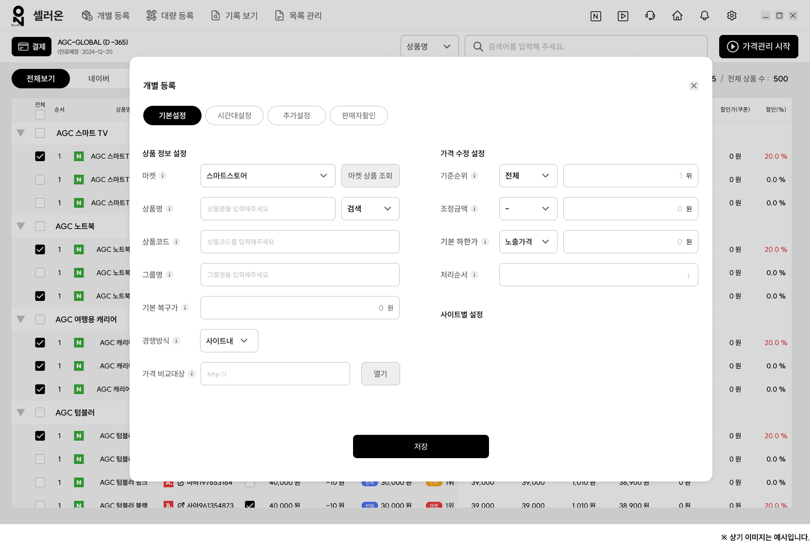Click the Naver N icon in the header
The width and height of the screenshot is (810, 545).
(x=596, y=16)
